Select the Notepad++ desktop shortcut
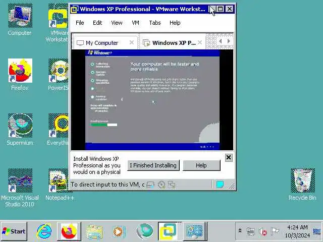Screen dimensions: 323x242 pos(60,185)
